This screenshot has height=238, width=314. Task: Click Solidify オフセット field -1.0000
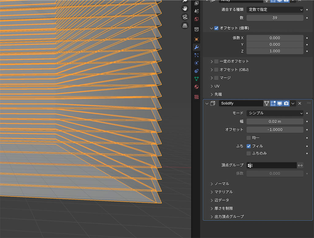coord(275,130)
